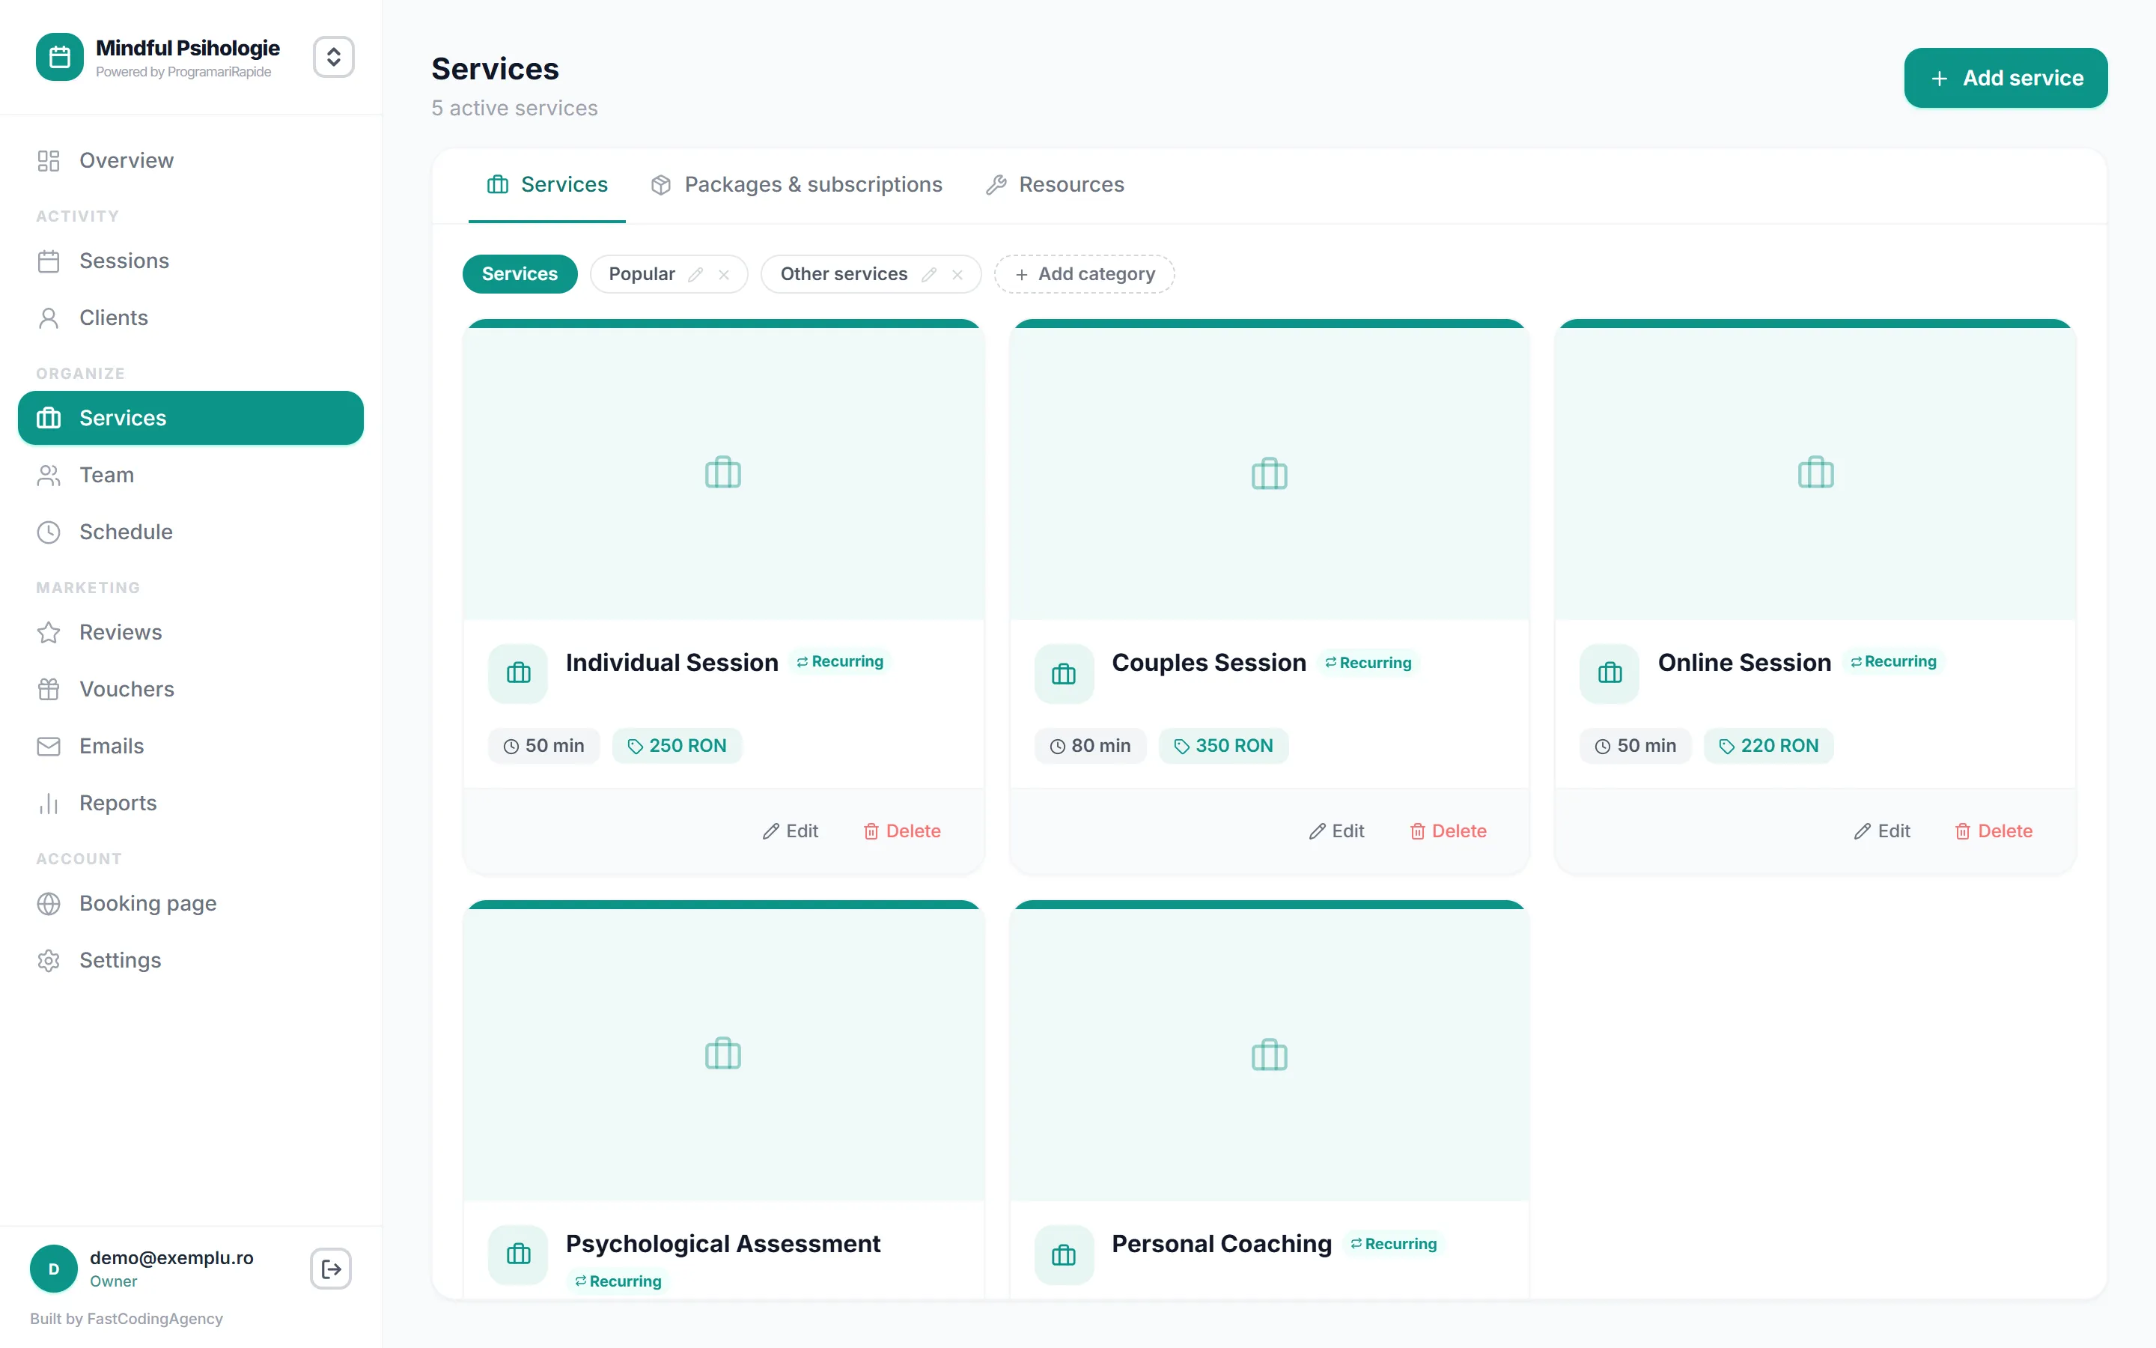Viewport: 2156px width, 1348px height.
Task: Edit the Online Session service
Action: click(x=1881, y=831)
